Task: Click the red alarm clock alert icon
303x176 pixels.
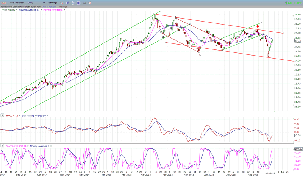Action: tap(62, 3)
